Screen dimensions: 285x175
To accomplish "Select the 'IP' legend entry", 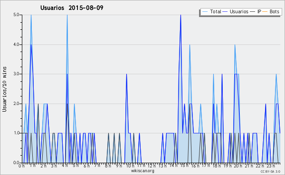I will [256, 11].
